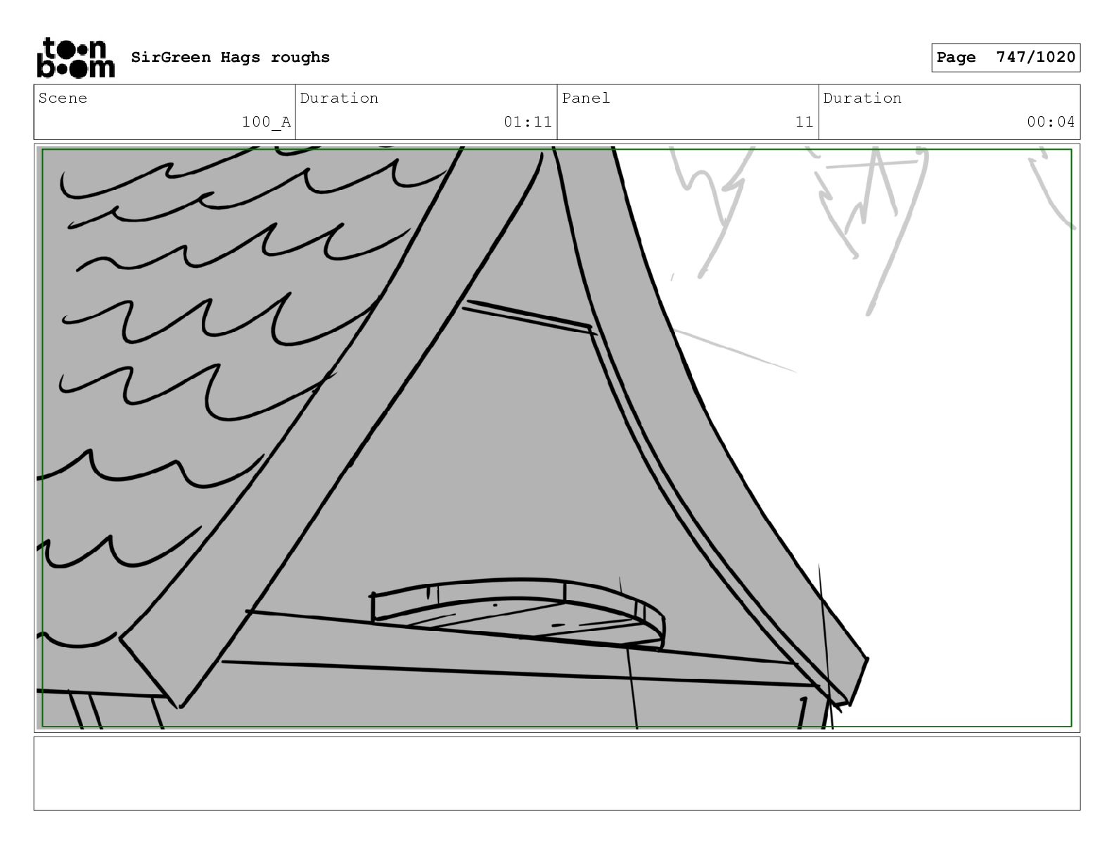Image resolution: width=1114 pixels, height=861 pixels.
Task: Click the empty notes box below panel
Action: (557, 773)
